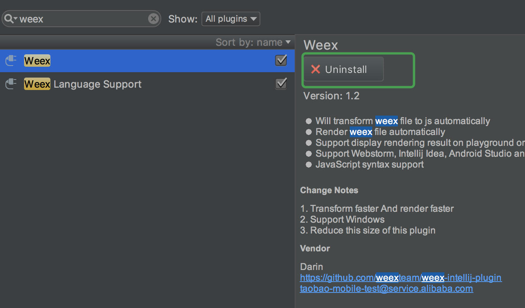Click the 'Show:' label
The image size is (525, 308).
(183, 19)
